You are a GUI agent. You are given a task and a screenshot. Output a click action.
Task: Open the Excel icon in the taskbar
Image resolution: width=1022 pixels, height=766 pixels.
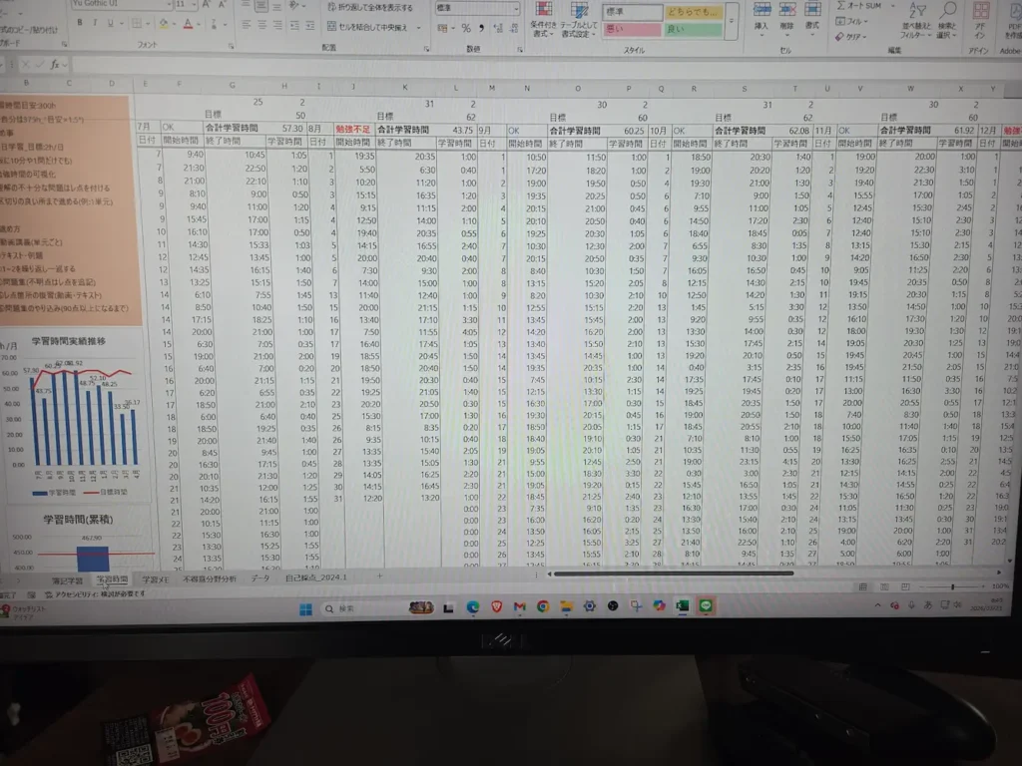[x=683, y=605]
